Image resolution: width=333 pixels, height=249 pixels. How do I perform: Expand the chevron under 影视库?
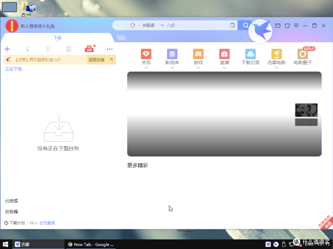[172, 68]
